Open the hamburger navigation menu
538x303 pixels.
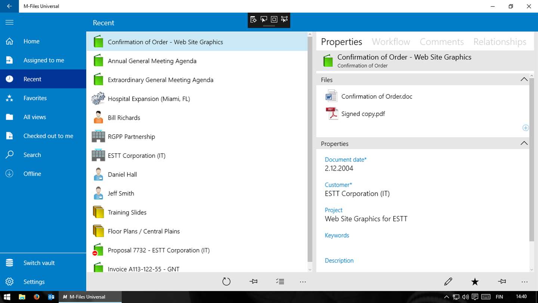pos(9,22)
